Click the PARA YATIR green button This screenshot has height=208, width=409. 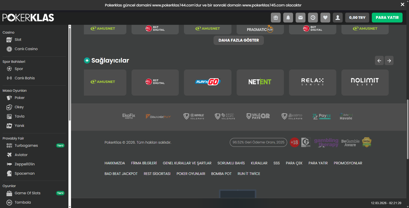point(387,18)
